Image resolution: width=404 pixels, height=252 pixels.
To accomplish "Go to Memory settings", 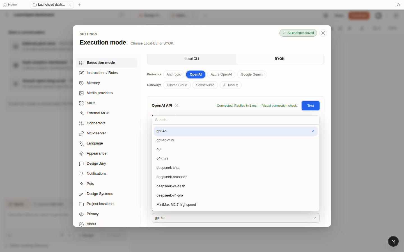I will [x=106, y=83].
